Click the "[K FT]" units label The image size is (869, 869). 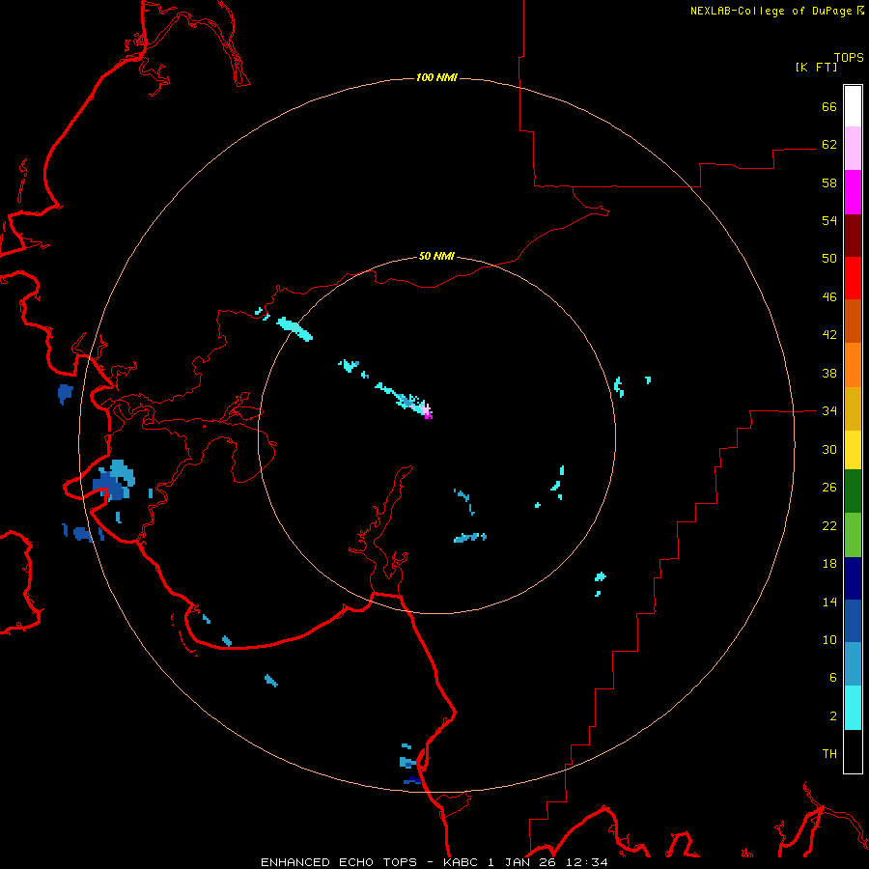[816, 67]
